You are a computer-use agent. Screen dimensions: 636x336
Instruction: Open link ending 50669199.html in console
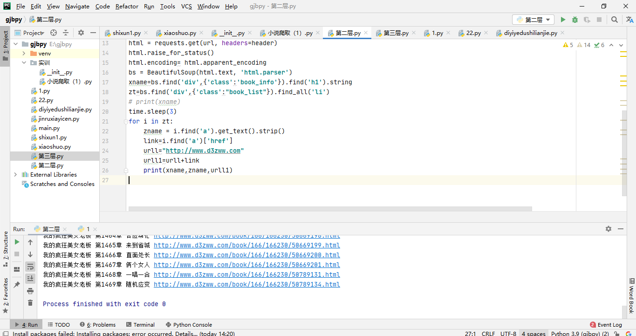247,246
